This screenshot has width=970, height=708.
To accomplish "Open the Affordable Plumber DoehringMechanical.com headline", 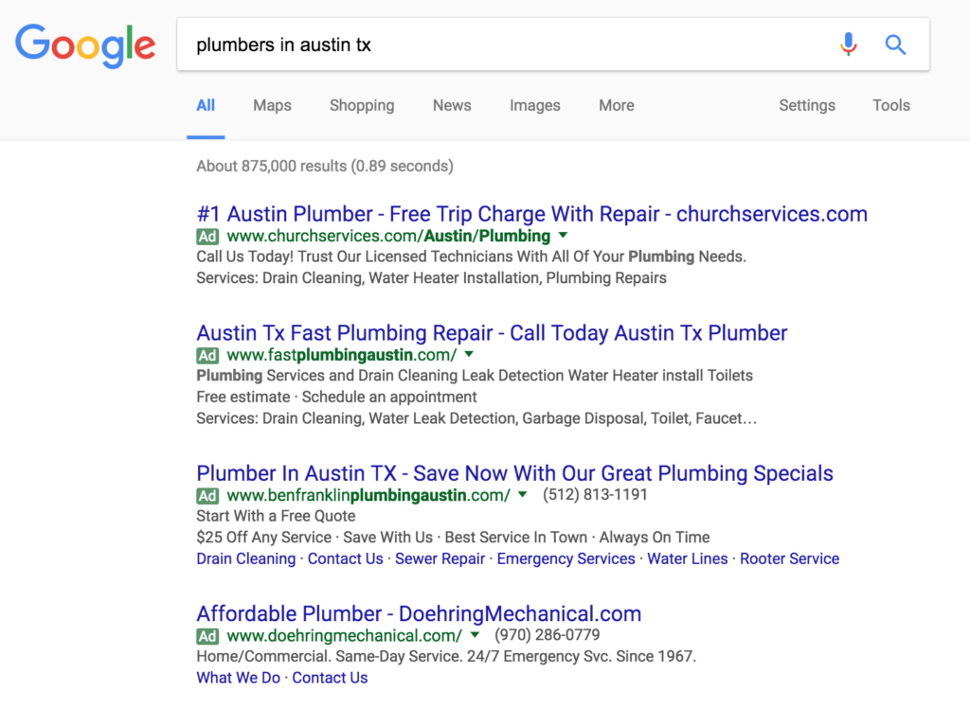I will pos(419,614).
